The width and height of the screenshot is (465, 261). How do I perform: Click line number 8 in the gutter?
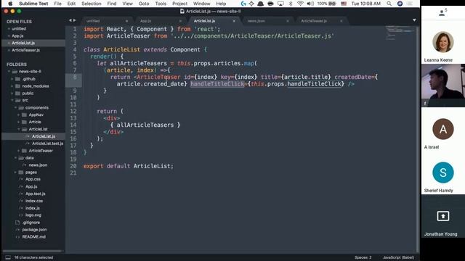[75, 77]
